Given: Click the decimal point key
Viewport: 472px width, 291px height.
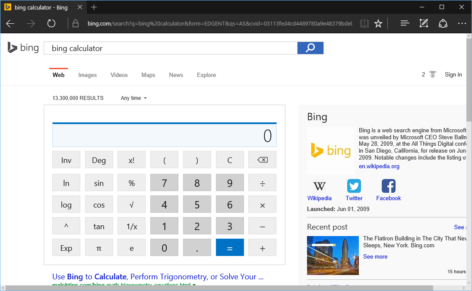Looking at the screenshot, I should [x=197, y=248].
